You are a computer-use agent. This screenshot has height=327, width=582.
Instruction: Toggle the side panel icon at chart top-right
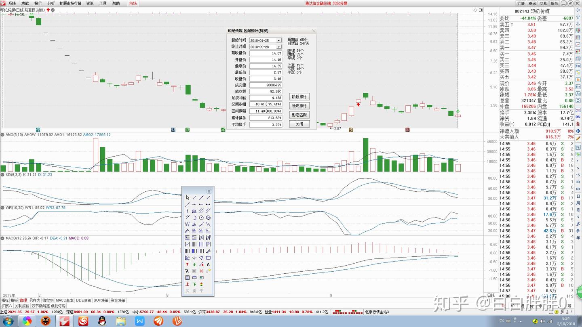(x=481, y=10)
